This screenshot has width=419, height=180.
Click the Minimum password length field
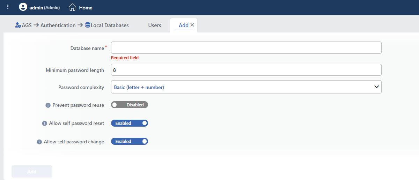point(246,70)
